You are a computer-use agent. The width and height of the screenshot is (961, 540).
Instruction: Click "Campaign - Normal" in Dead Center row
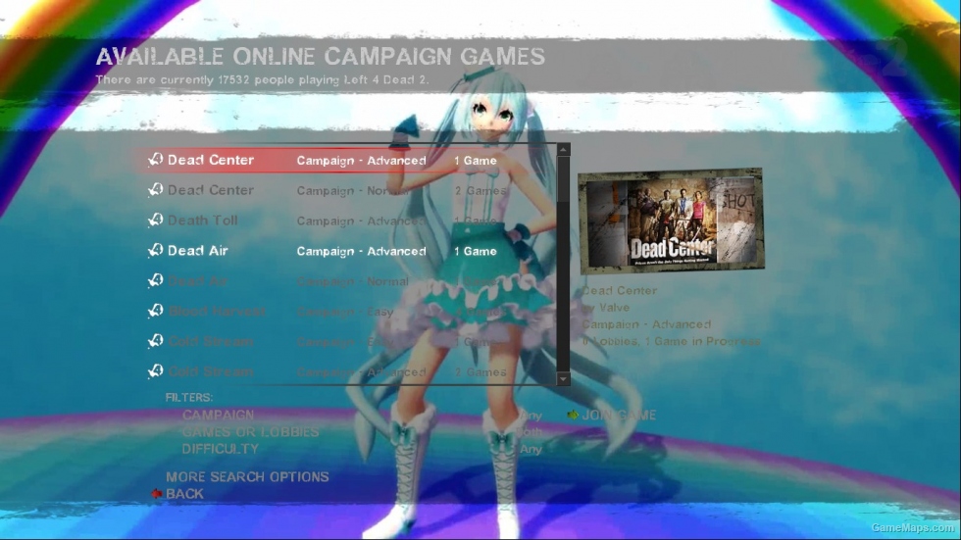click(352, 191)
